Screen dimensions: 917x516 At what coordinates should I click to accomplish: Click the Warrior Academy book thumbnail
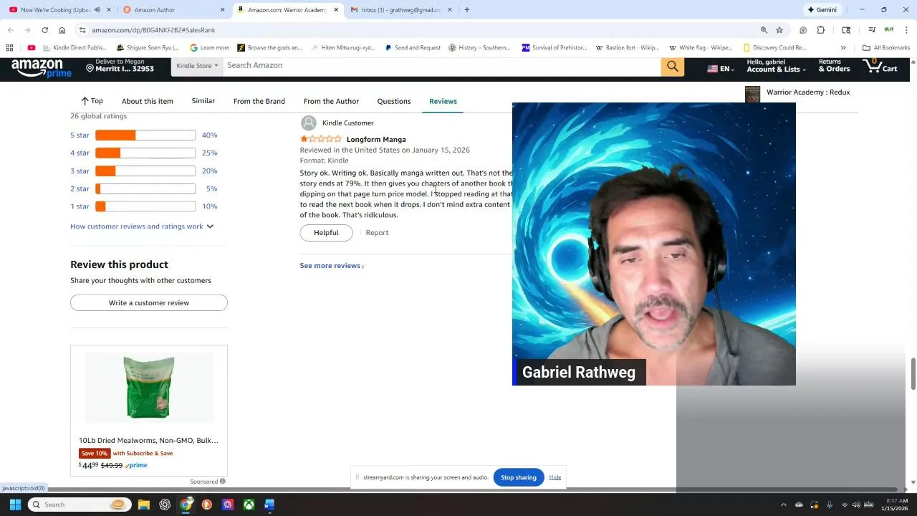tap(752, 94)
